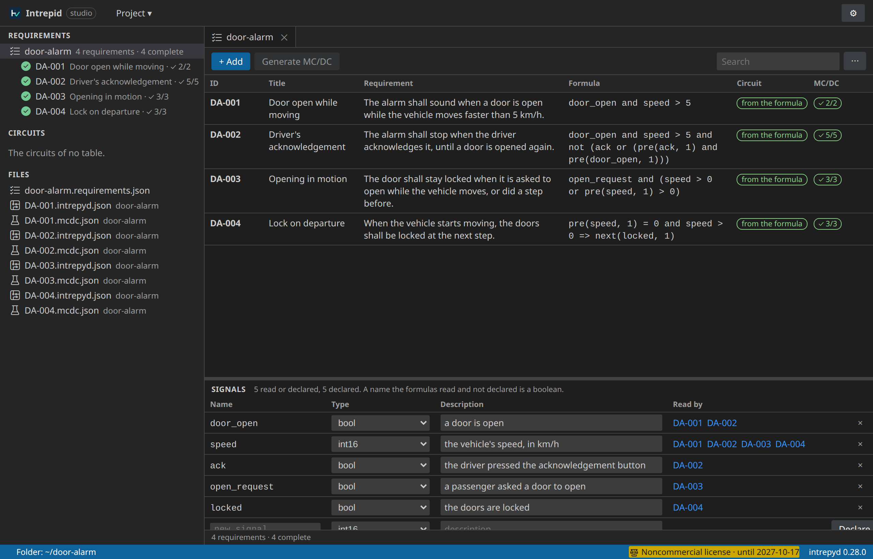This screenshot has width=873, height=559.
Task: Open type dropdown for speed signal
Action: (380, 444)
